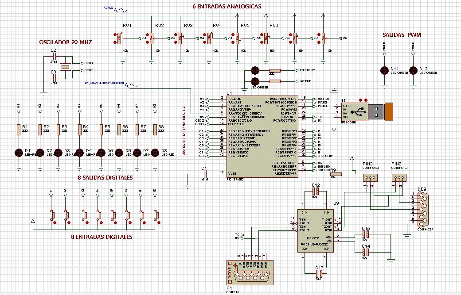Select the green PWM LED D12
Viewport: 461px width, 295px height.
point(413,70)
